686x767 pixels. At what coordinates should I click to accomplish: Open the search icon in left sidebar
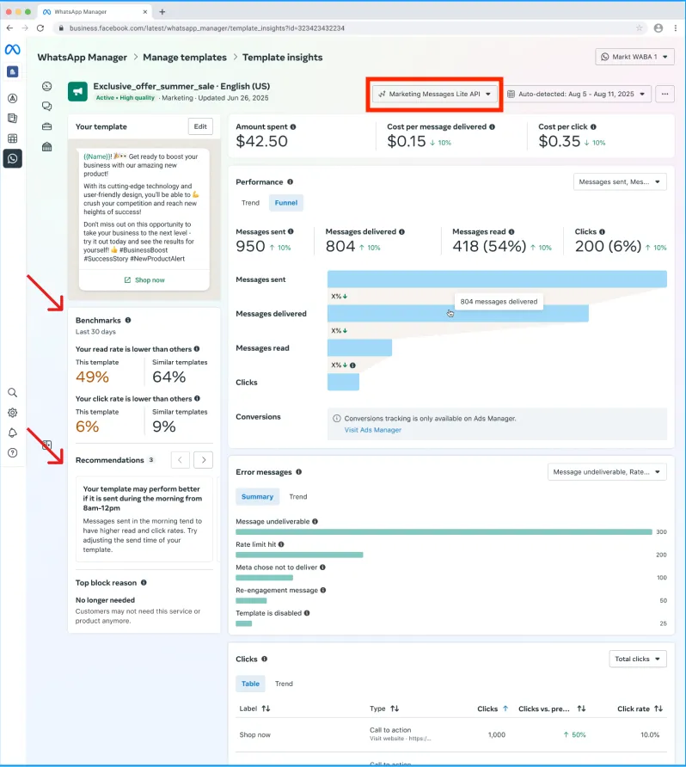coord(12,392)
